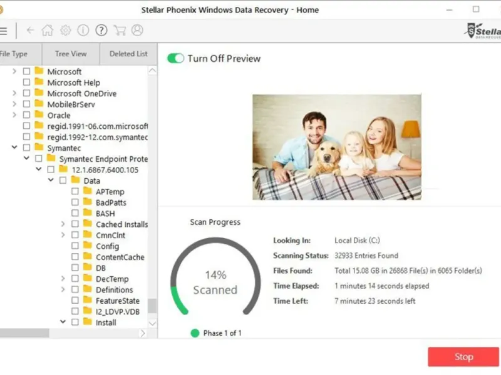Select the Microsoft folder icon
Viewport: 501px width, 375px height.
39,71
